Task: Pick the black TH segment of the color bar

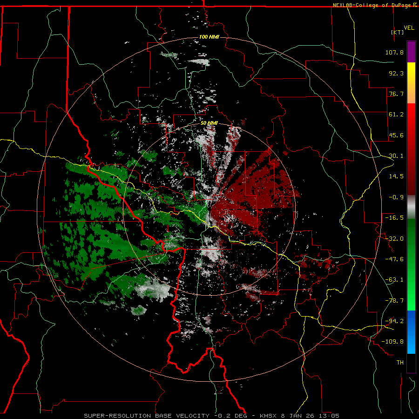Action: point(411,363)
